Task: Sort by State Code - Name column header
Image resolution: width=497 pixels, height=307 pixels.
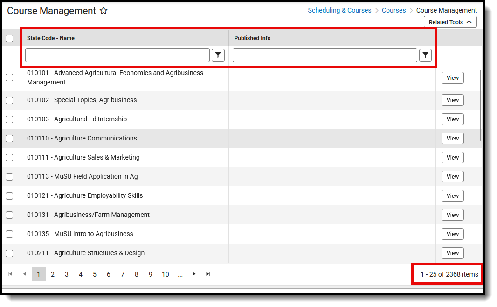Action: tap(51, 38)
